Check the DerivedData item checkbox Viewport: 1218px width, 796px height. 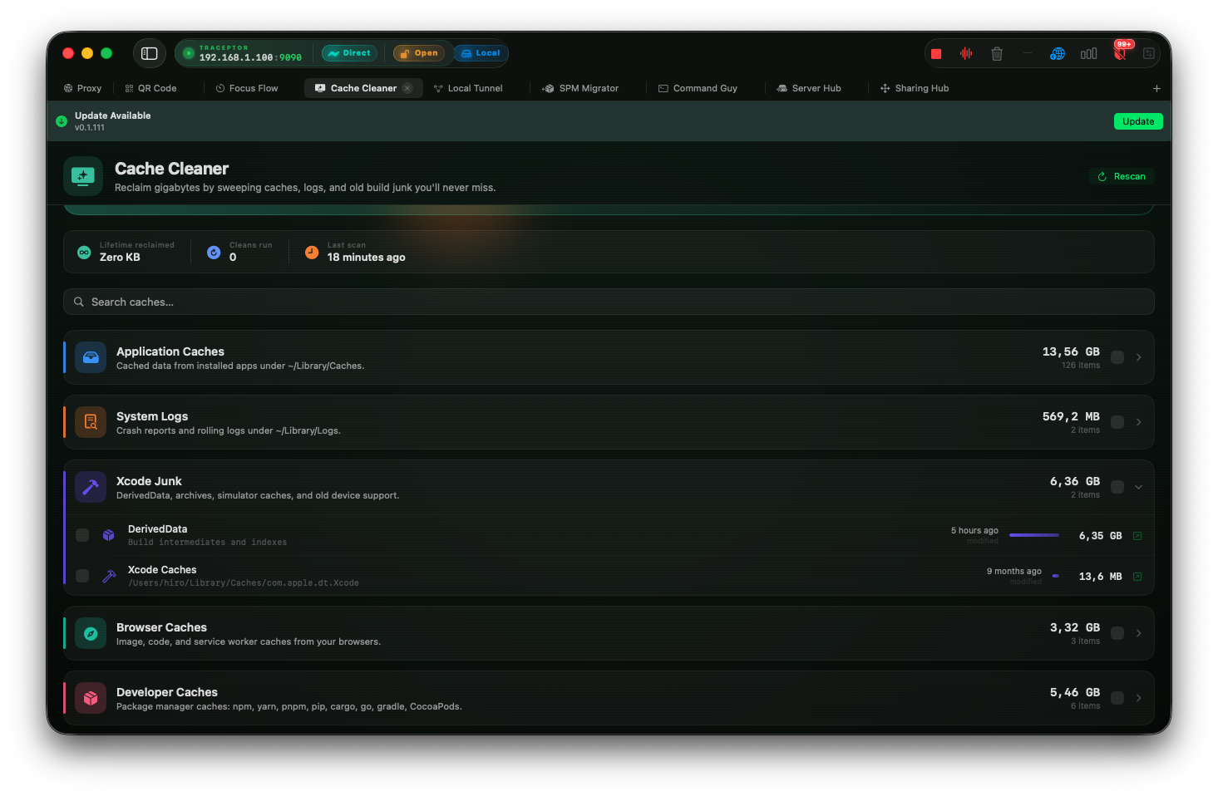click(82, 535)
